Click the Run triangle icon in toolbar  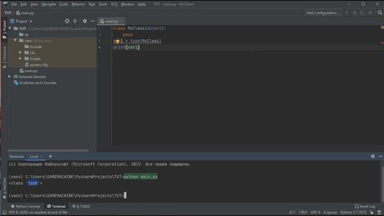pyautogui.click(x=347, y=13)
